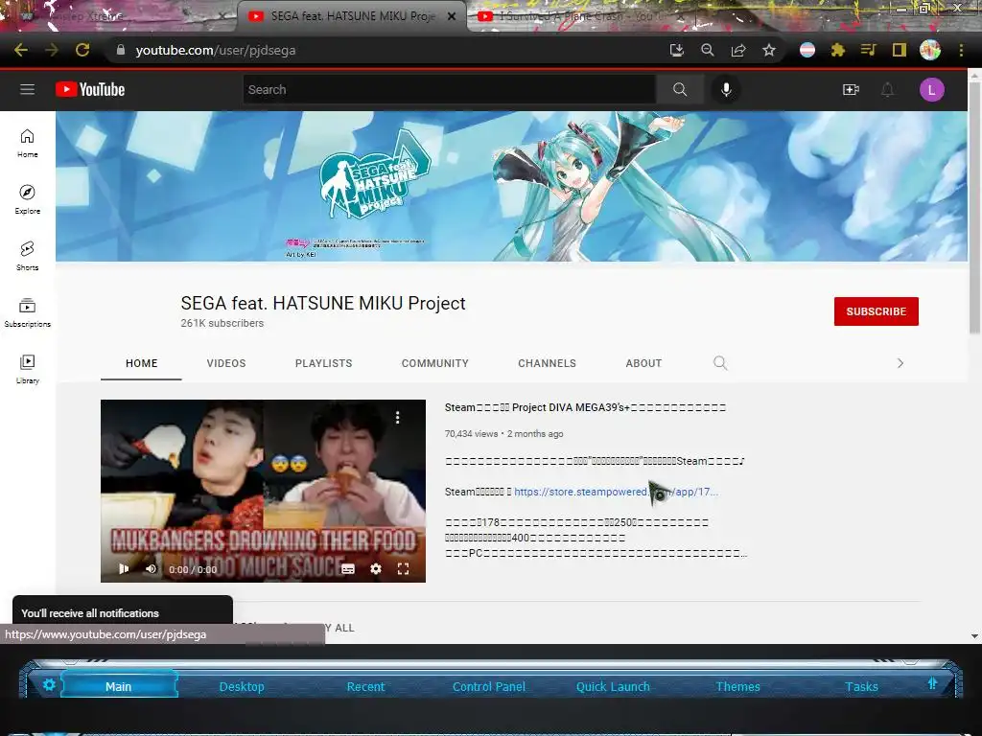Select Recent in the launcher bar
The height and width of the screenshot is (736, 982).
tap(365, 686)
